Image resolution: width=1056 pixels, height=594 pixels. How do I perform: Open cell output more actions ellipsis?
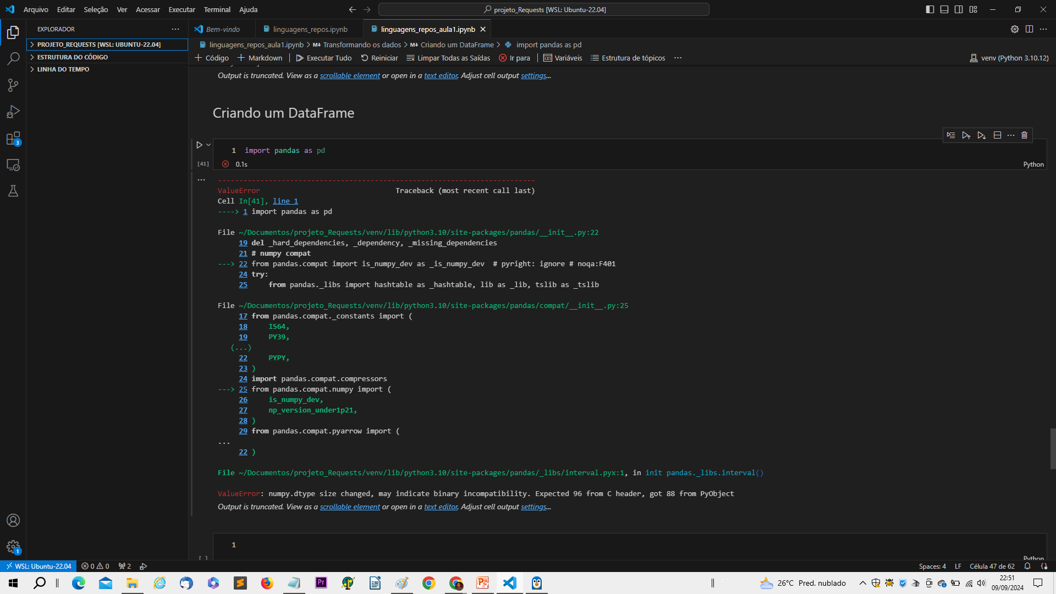click(201, 180)
